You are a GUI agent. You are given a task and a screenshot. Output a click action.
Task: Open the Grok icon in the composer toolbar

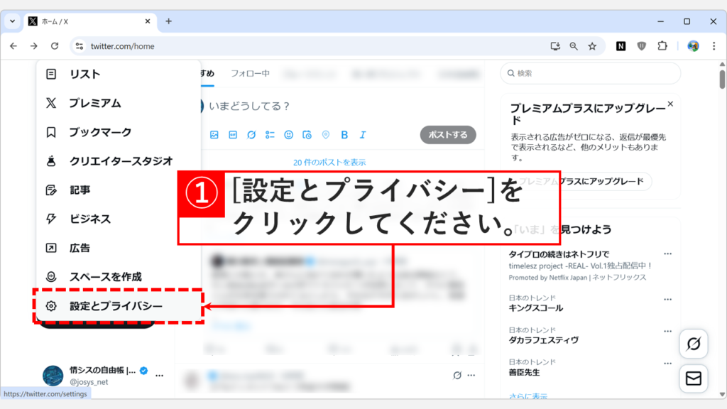pyautogui.click(x=251, y=134)
